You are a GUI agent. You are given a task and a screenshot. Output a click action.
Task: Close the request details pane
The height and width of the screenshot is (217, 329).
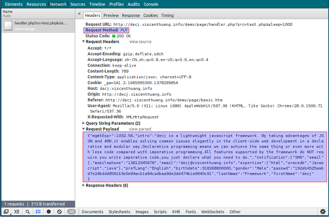click(x=79, y=14)
